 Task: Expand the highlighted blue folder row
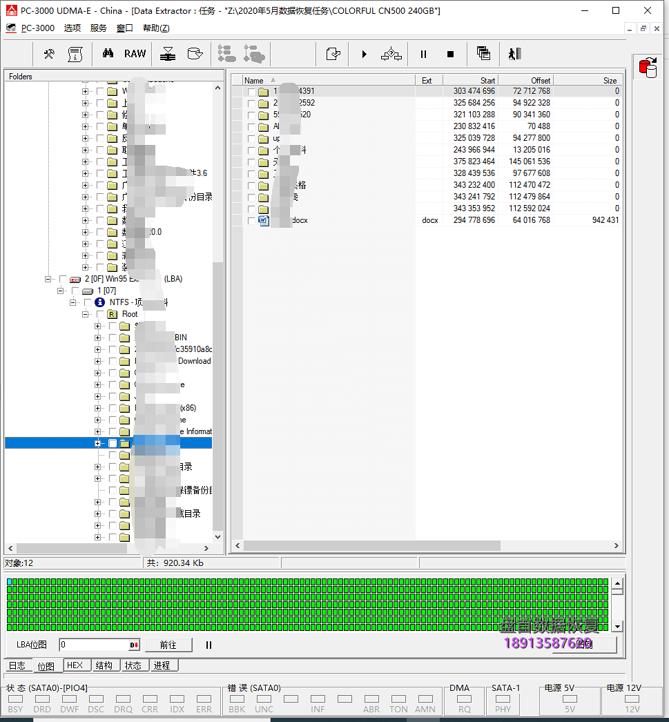[x=97, y=443]
